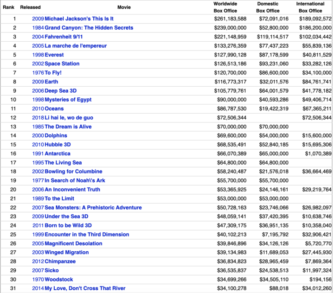Open the Earth movie link
Screen dimensions: 334x293
(51, 82)
